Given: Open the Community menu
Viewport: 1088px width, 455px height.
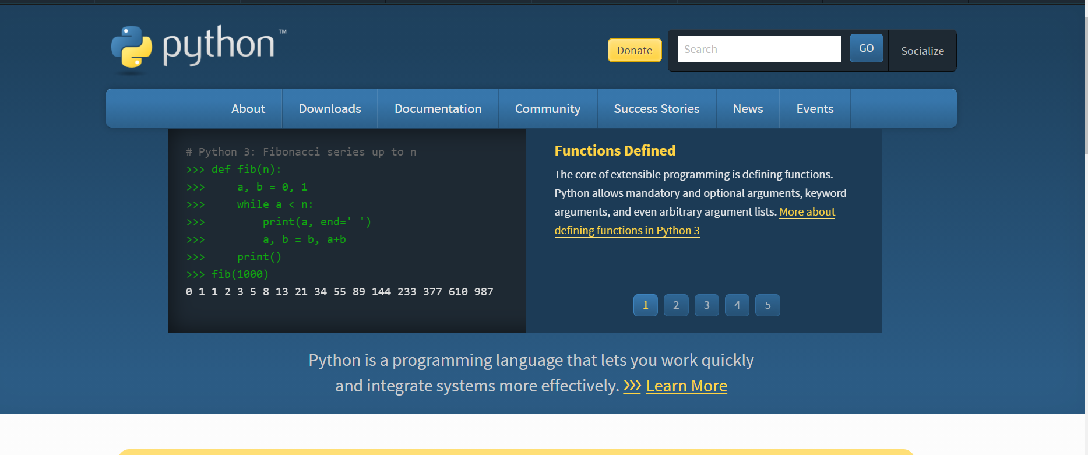Looking at the screenshot, I should [x=547, y=109].
